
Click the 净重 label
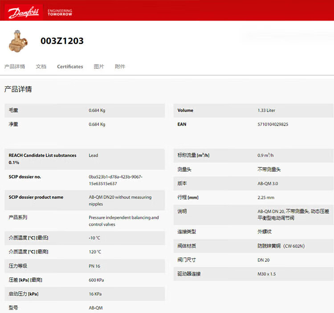click(13, 124)
